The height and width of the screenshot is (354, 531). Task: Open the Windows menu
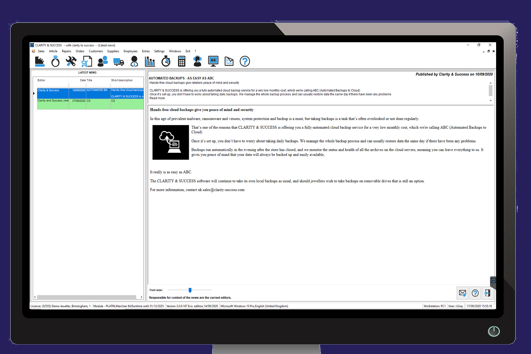[x=175, y=51]
